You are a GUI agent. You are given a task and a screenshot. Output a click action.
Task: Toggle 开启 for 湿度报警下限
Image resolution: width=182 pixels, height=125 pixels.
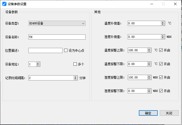tap(161, 91)
